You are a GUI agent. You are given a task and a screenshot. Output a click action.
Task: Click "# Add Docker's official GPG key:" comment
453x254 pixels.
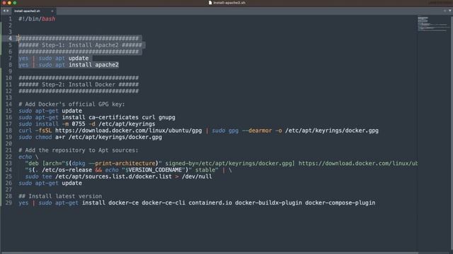(71, 104)
